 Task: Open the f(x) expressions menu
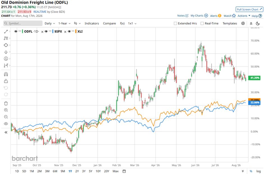coord(122,23)
